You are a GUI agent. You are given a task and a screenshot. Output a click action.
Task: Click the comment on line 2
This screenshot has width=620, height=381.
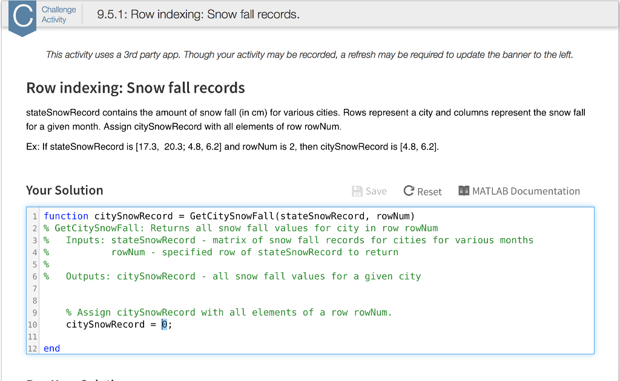click(182, 228)
